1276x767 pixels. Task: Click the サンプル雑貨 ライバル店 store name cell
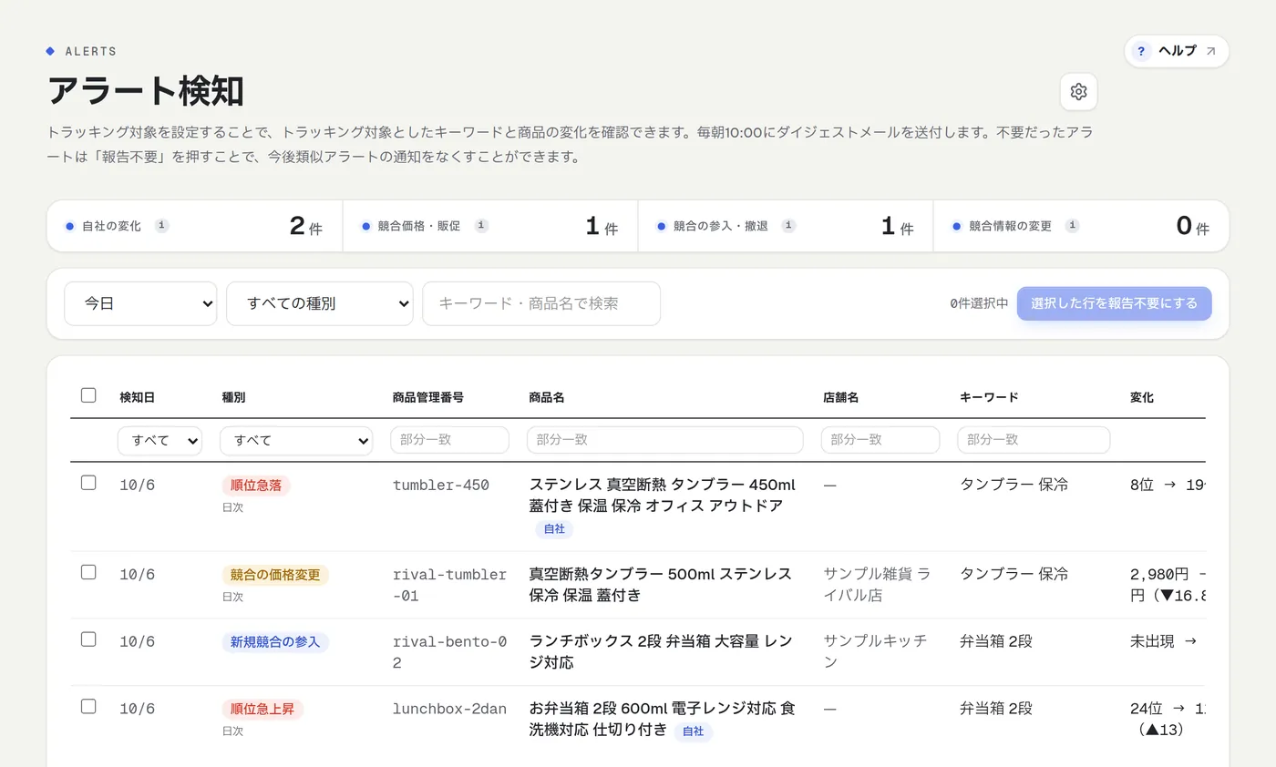[x=877, y=585]
